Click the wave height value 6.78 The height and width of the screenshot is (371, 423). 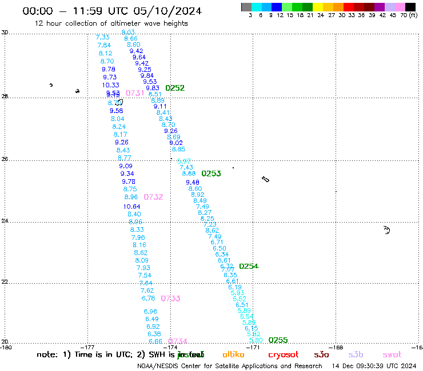[148, 299]
